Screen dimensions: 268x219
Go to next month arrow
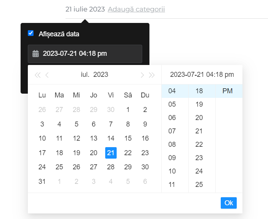click(142, 75)
